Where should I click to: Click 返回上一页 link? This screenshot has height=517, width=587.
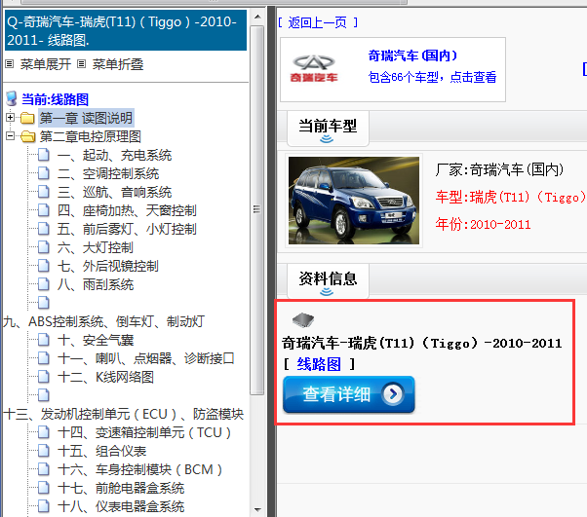(318, 22)
